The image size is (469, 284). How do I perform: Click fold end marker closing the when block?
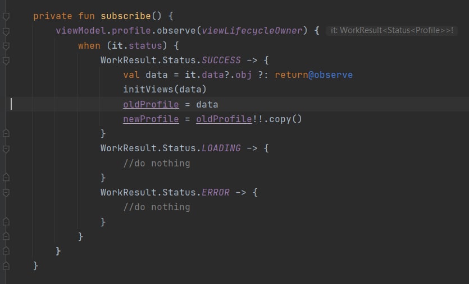6,236
